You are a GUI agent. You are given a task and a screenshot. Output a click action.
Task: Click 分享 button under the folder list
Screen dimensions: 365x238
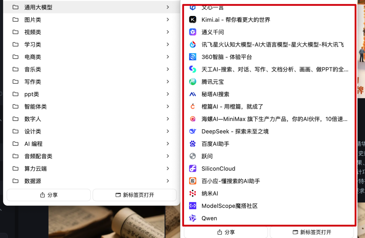click(x=49, y=195)
